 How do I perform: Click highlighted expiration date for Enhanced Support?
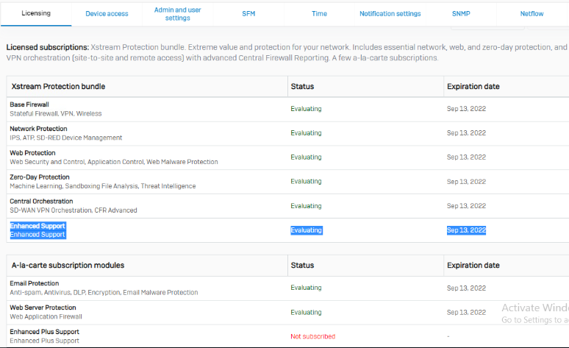[x=466, y=230]
